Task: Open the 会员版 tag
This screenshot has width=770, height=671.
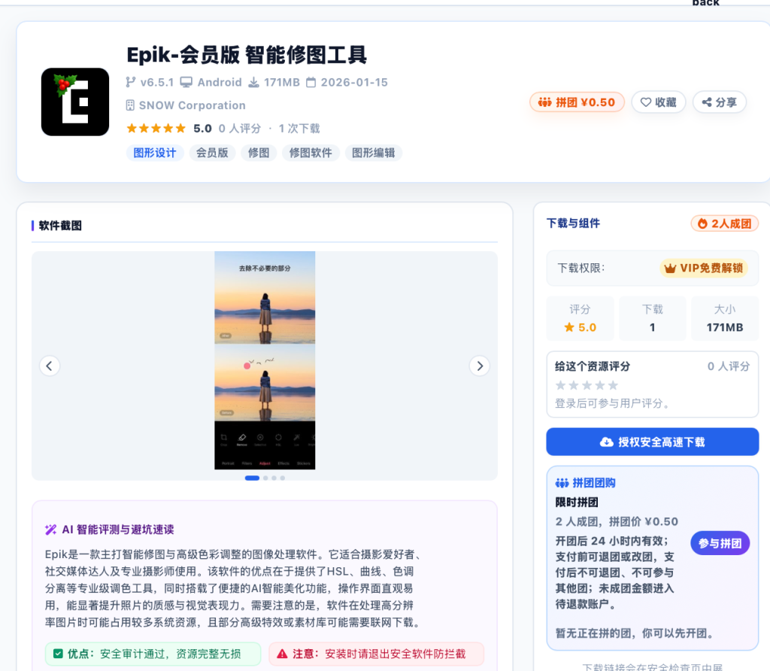Action: pos(212,153)
